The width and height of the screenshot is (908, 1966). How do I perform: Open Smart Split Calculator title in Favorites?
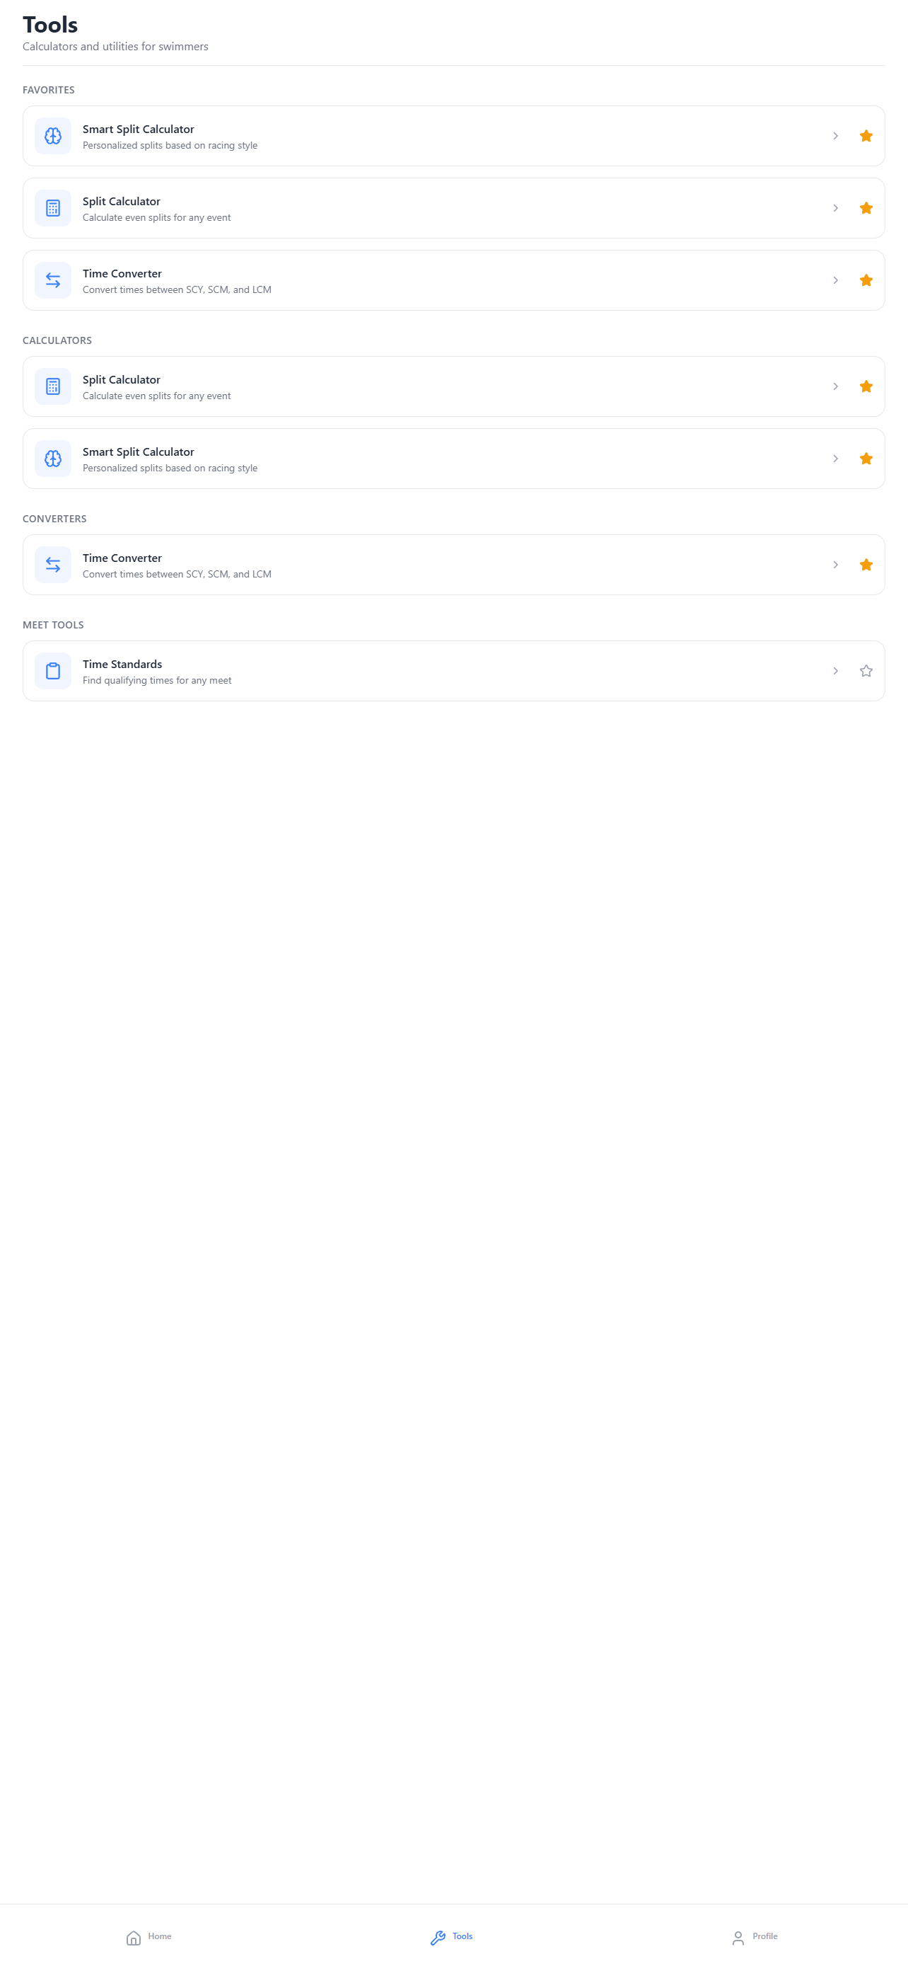pos(138,129)
